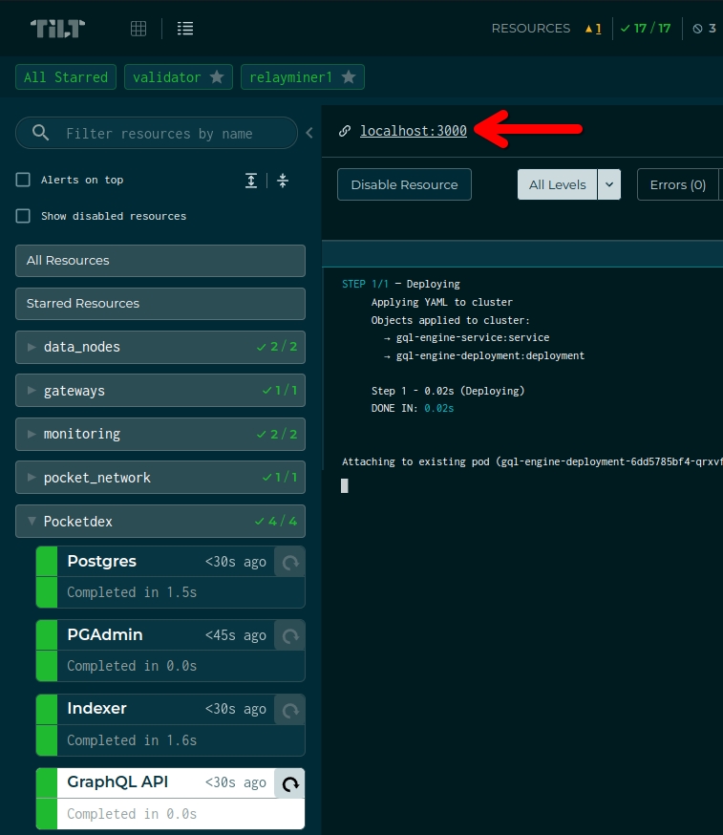Expand the gateways group

[160, 391]
